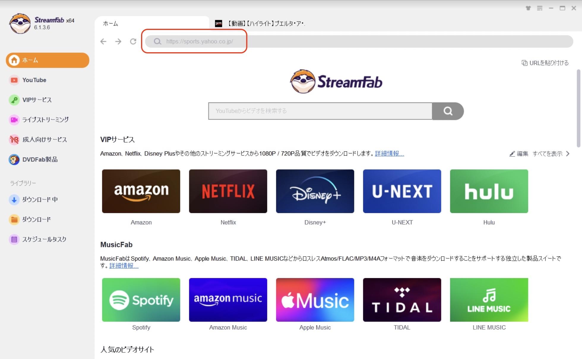Show ダウンロード中 library list

point(48,200)
